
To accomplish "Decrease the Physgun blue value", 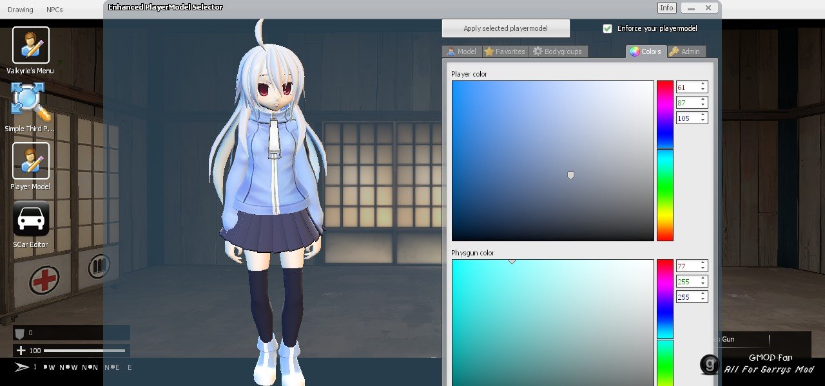I will click(703, 299).
